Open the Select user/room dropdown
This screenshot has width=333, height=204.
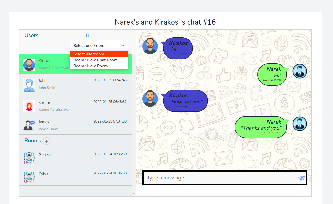point(99,46)
